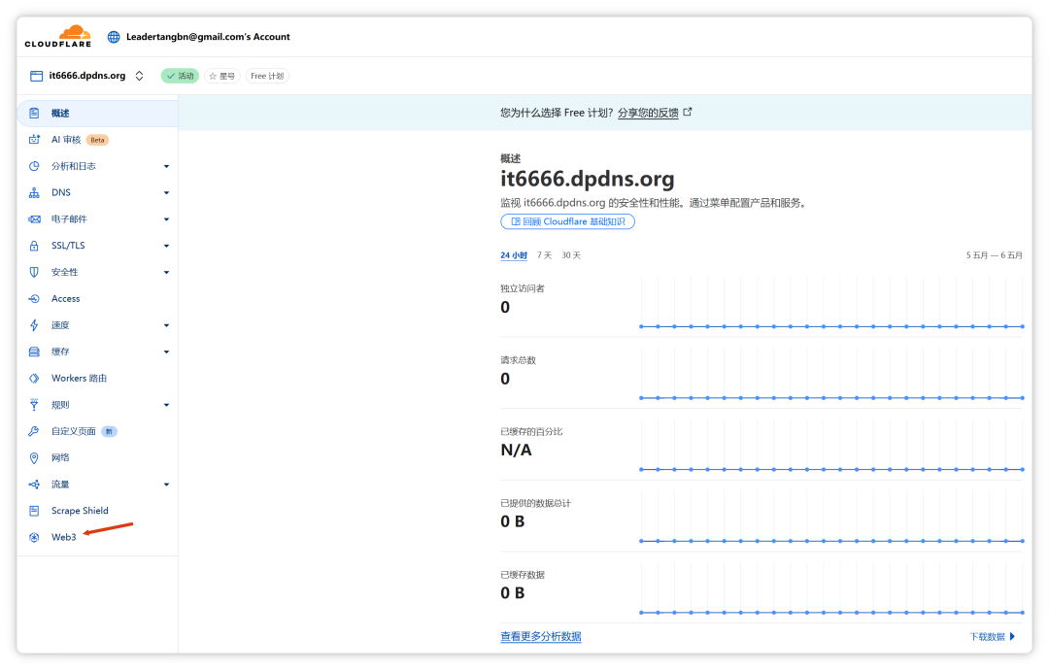The height and width of the screenshot is (670, 1049).
Task: Click the 速度 lightning bolt icon
Action: tap(34, 325)
